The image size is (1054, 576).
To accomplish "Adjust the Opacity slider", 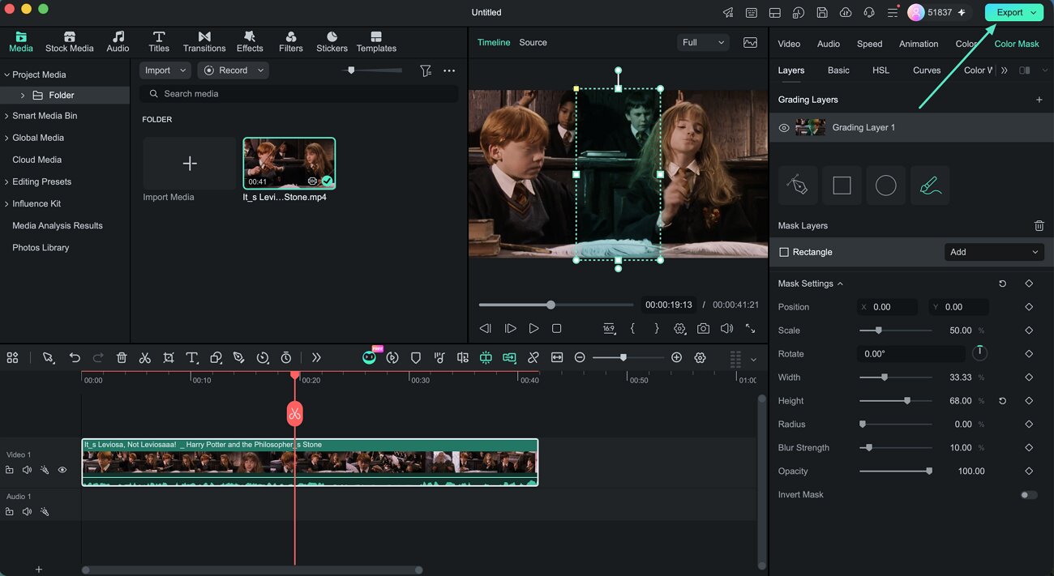I will 894,471.
